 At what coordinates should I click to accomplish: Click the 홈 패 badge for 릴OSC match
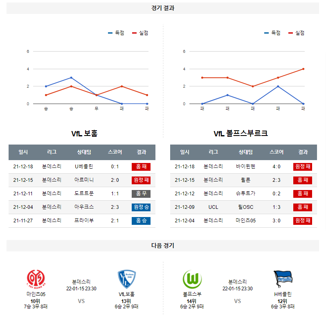click(303, 207)
